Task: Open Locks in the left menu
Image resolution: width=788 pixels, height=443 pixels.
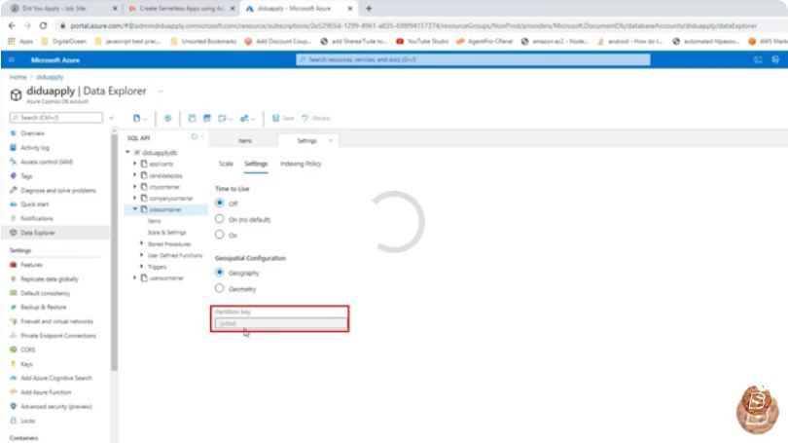Action: click(27, 421)
